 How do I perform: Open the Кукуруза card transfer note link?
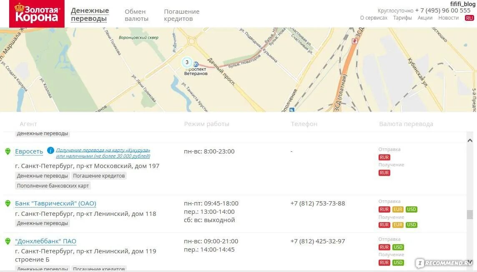click(x=103, y=153)
